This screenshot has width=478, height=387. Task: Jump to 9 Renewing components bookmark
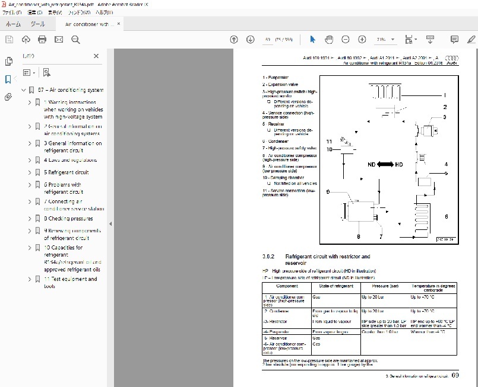click(72, 234)
